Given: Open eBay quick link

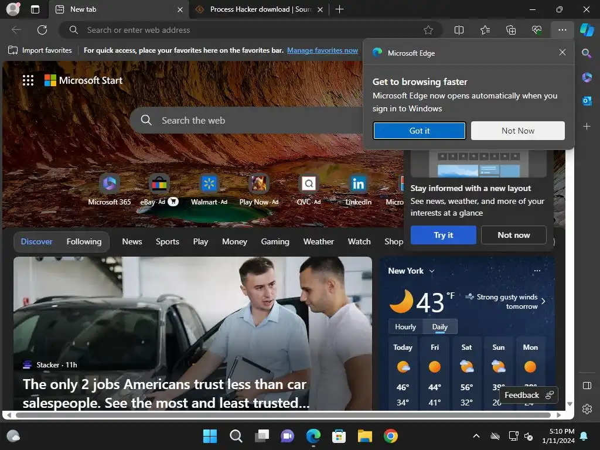Looking at the screenshot, I should [x=159, y=189].
